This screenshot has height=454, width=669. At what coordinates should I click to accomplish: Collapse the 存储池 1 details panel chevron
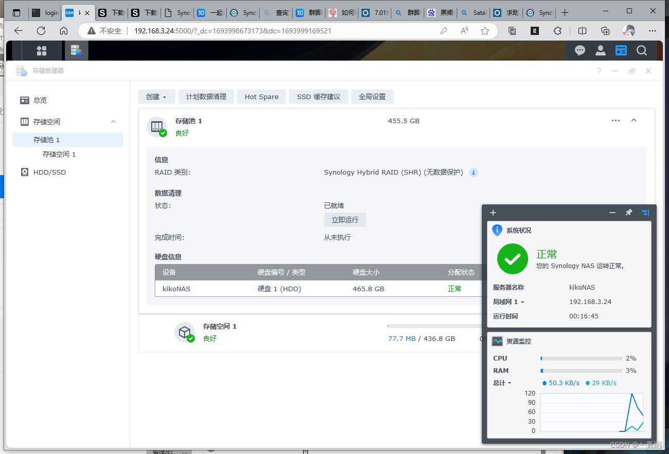634,120
